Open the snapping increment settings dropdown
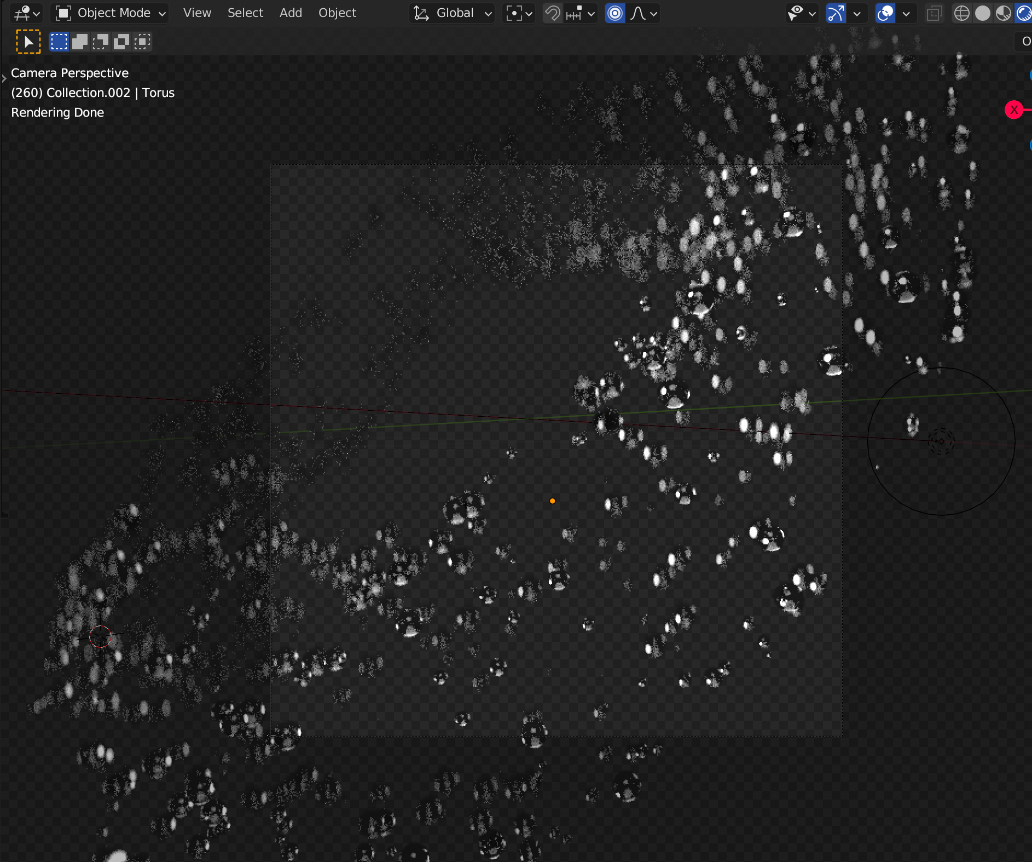 [581, 13]
